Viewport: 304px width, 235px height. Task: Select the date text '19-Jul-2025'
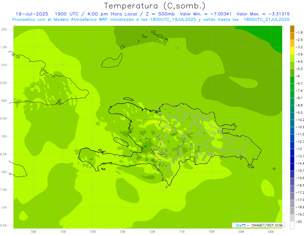point(32,14)
